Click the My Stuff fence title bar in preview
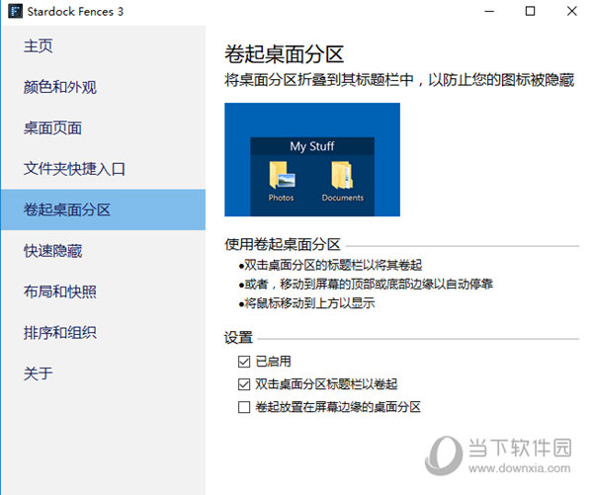This screenshot has width=593, height=495. tap(312, 146)
